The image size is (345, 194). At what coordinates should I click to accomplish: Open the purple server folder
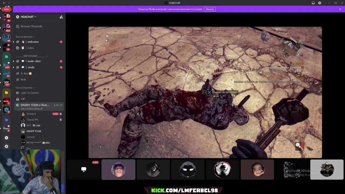click(6, 120)
